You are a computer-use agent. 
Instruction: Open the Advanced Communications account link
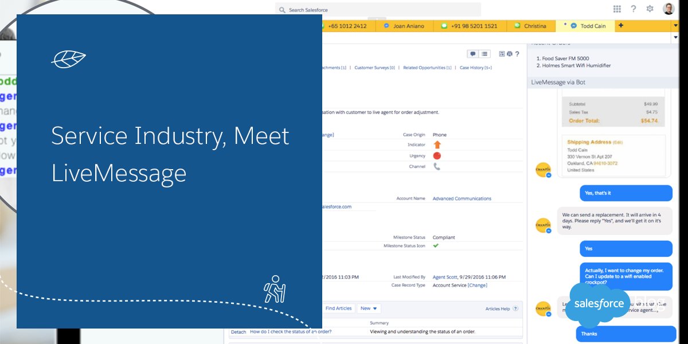pyautogui.click(x=462, y=198)
